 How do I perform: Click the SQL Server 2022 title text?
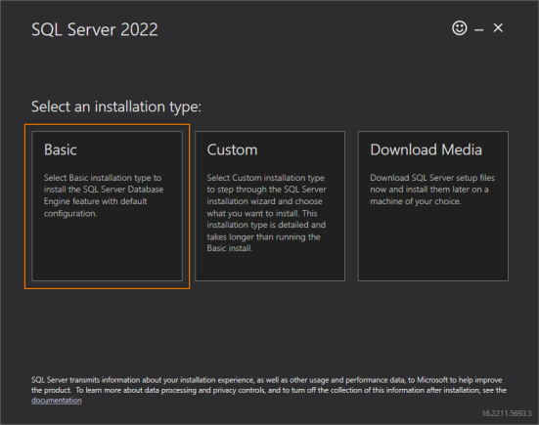tap(95, 29)
